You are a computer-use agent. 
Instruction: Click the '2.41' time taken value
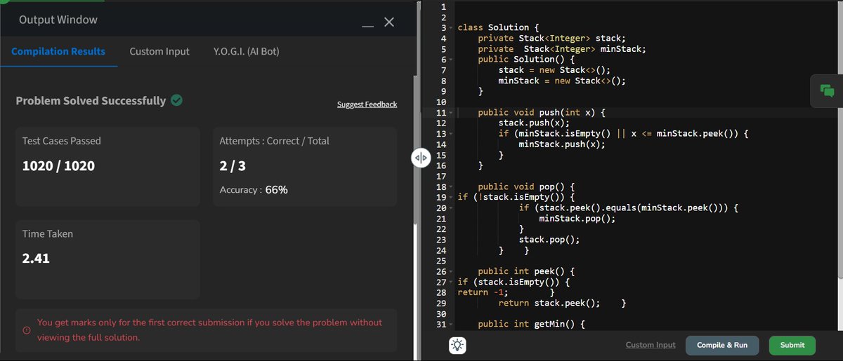point(36,258)
